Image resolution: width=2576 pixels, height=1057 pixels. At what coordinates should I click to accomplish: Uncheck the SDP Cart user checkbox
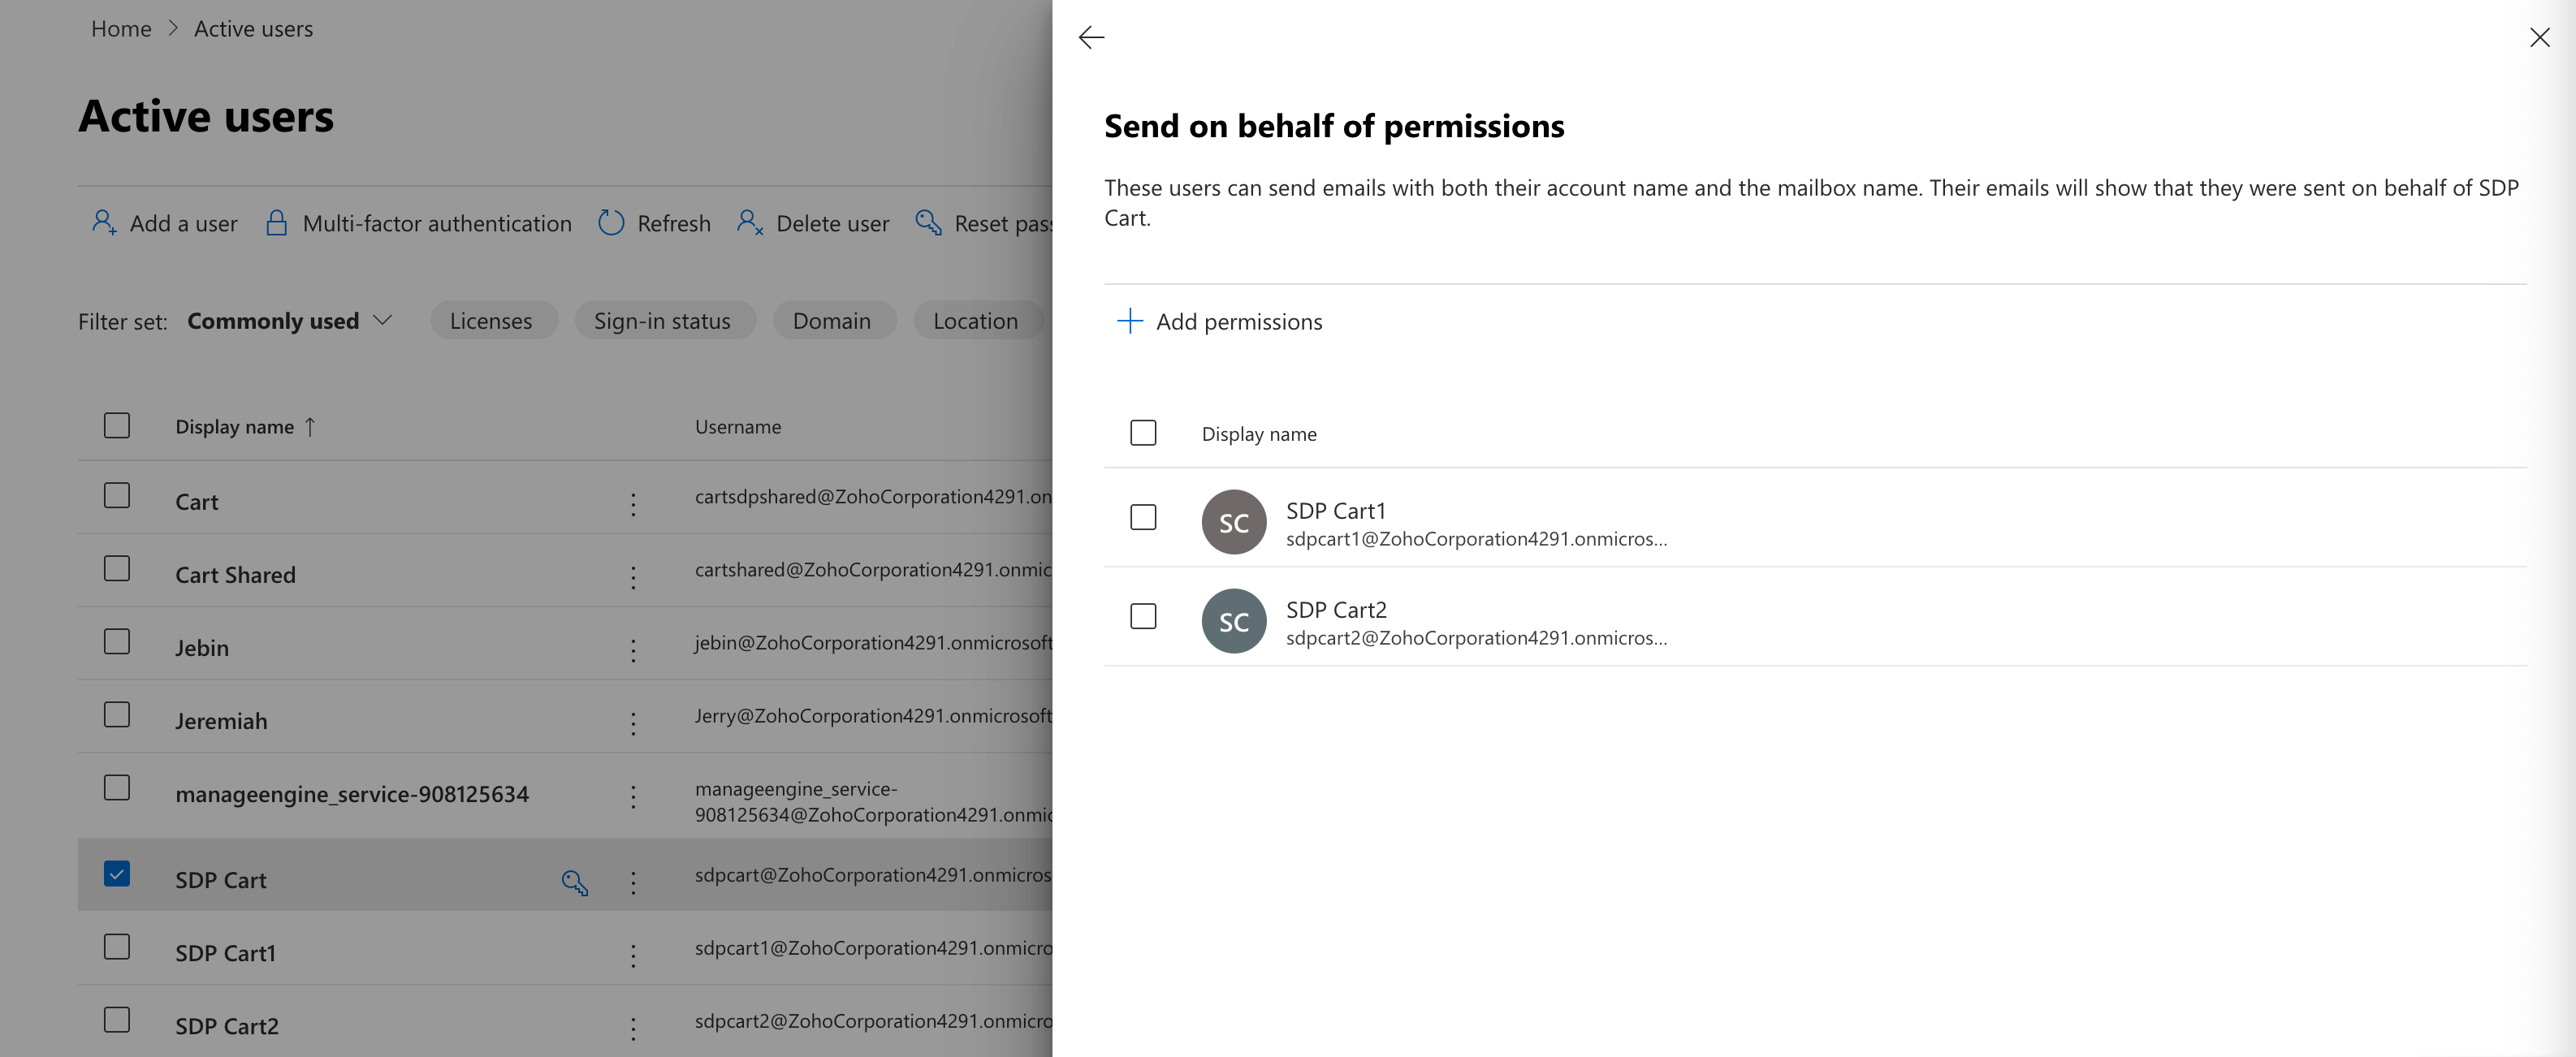click(x=117, y=874)
